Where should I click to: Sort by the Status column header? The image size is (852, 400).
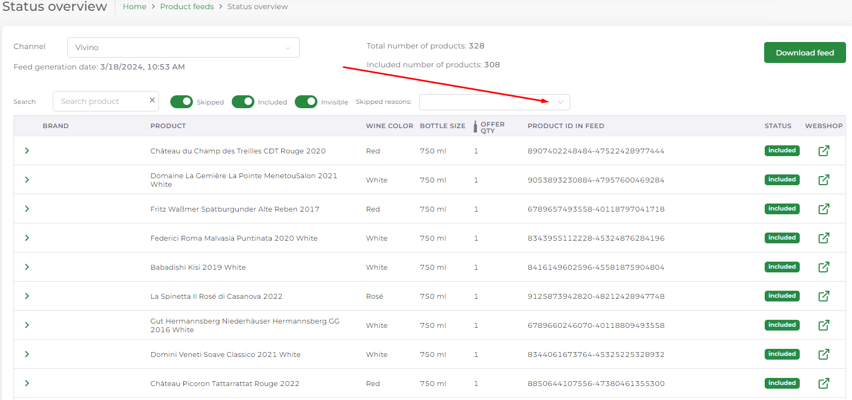(x=778, y=126)
